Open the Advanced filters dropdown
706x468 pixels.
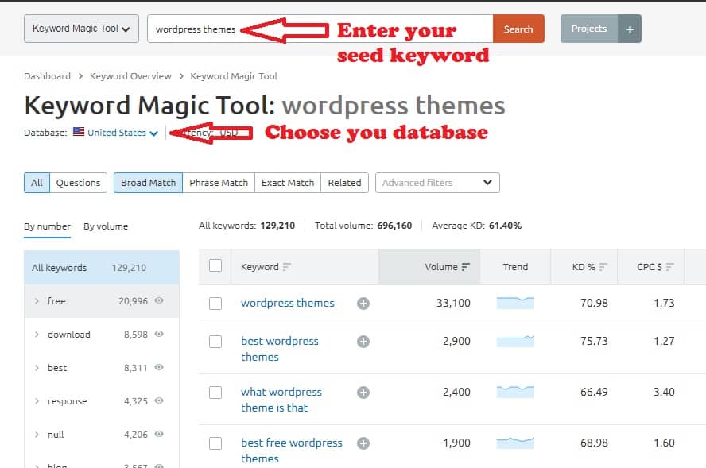coord(437,183)
